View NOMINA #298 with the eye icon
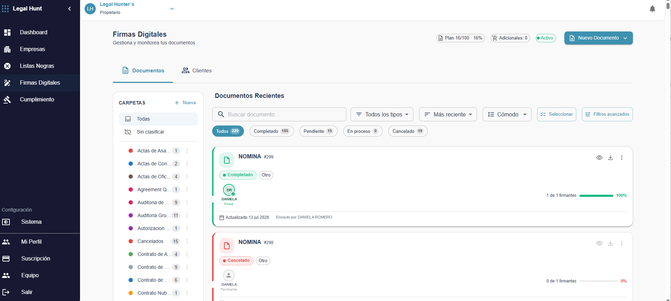This screenshot has height=301, width=671. click(x=599, y=243)
